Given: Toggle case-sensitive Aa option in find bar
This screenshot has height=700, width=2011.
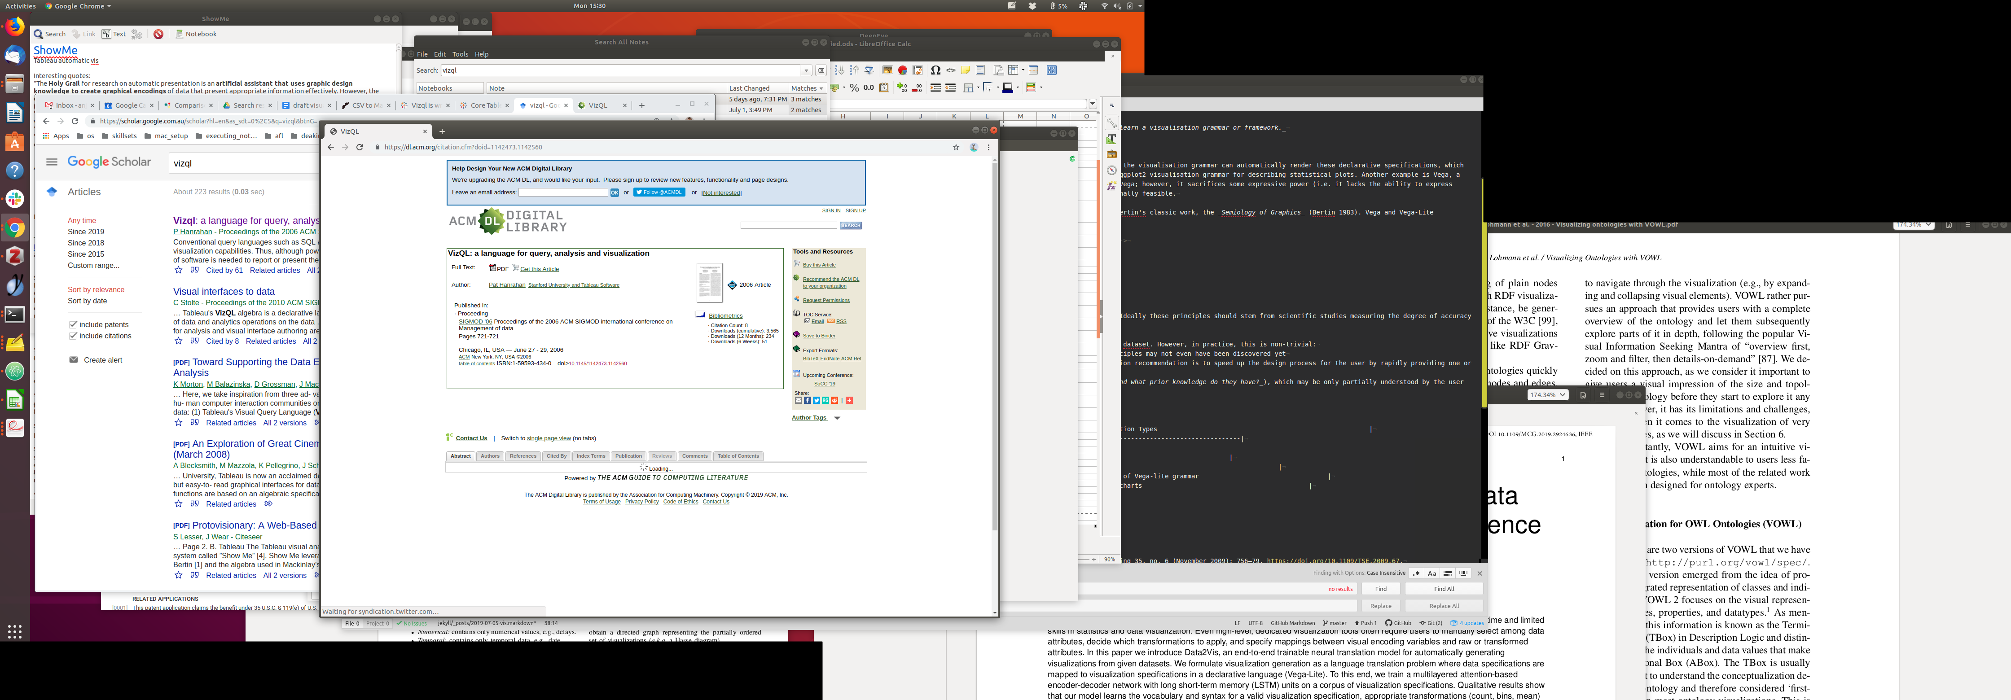Looking at the screenshot, I should click(1432, 573).
